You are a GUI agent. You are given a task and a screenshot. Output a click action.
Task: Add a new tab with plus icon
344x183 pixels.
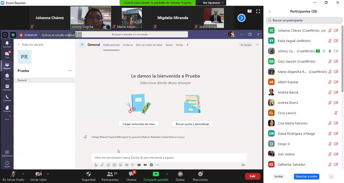pyautogui.click(x=188, y=45)
